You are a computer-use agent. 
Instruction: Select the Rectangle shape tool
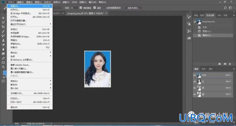(3, 63)
